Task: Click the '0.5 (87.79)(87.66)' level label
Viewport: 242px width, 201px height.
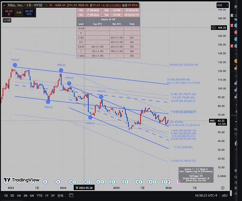Action: pos(183,98)
